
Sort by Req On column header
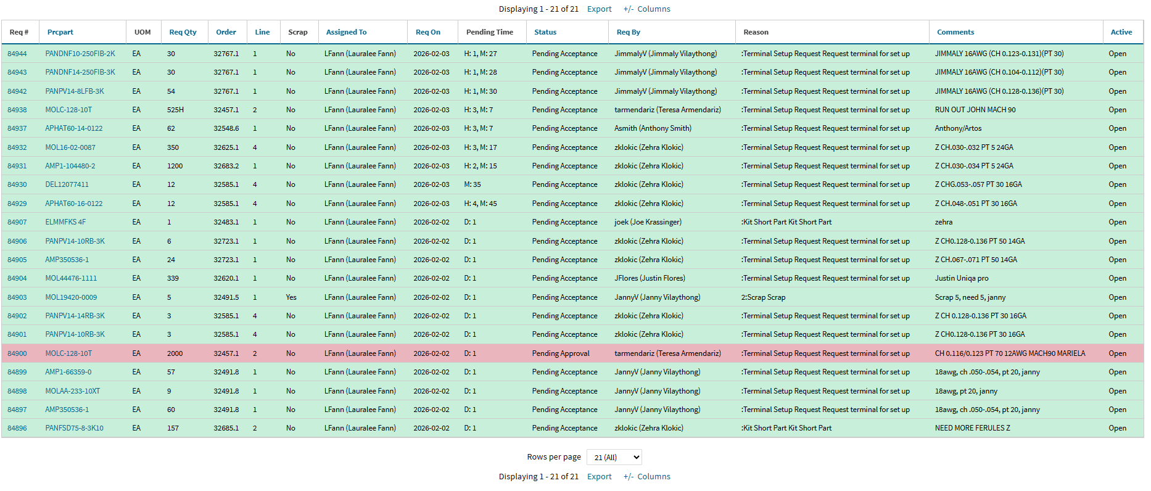click(427, 32)
